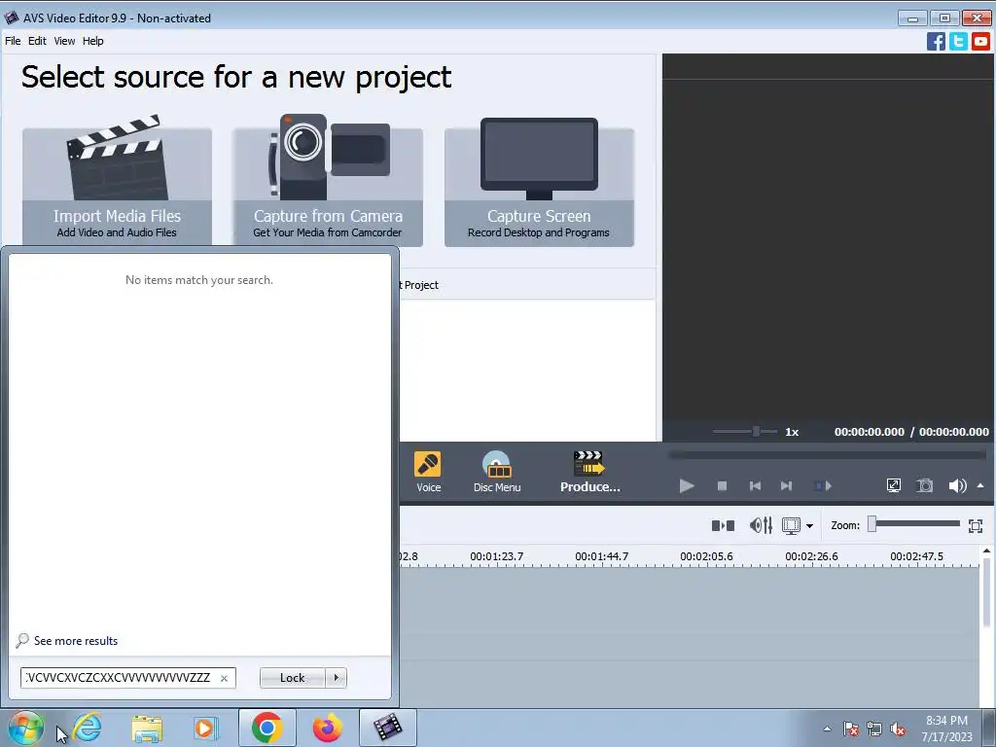Click the muted volume tray icon

click(x=898, y=729)
